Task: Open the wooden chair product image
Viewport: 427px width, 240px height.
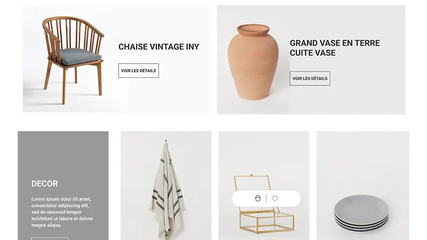Action: tap(73, 60)
